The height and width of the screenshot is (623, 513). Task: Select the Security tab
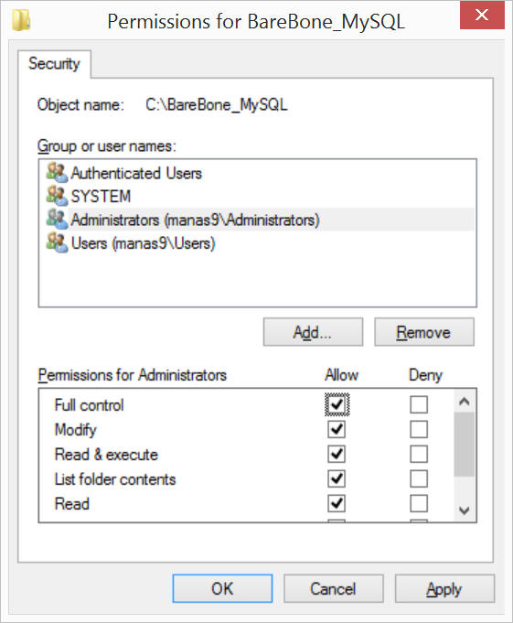pos(54,63)
